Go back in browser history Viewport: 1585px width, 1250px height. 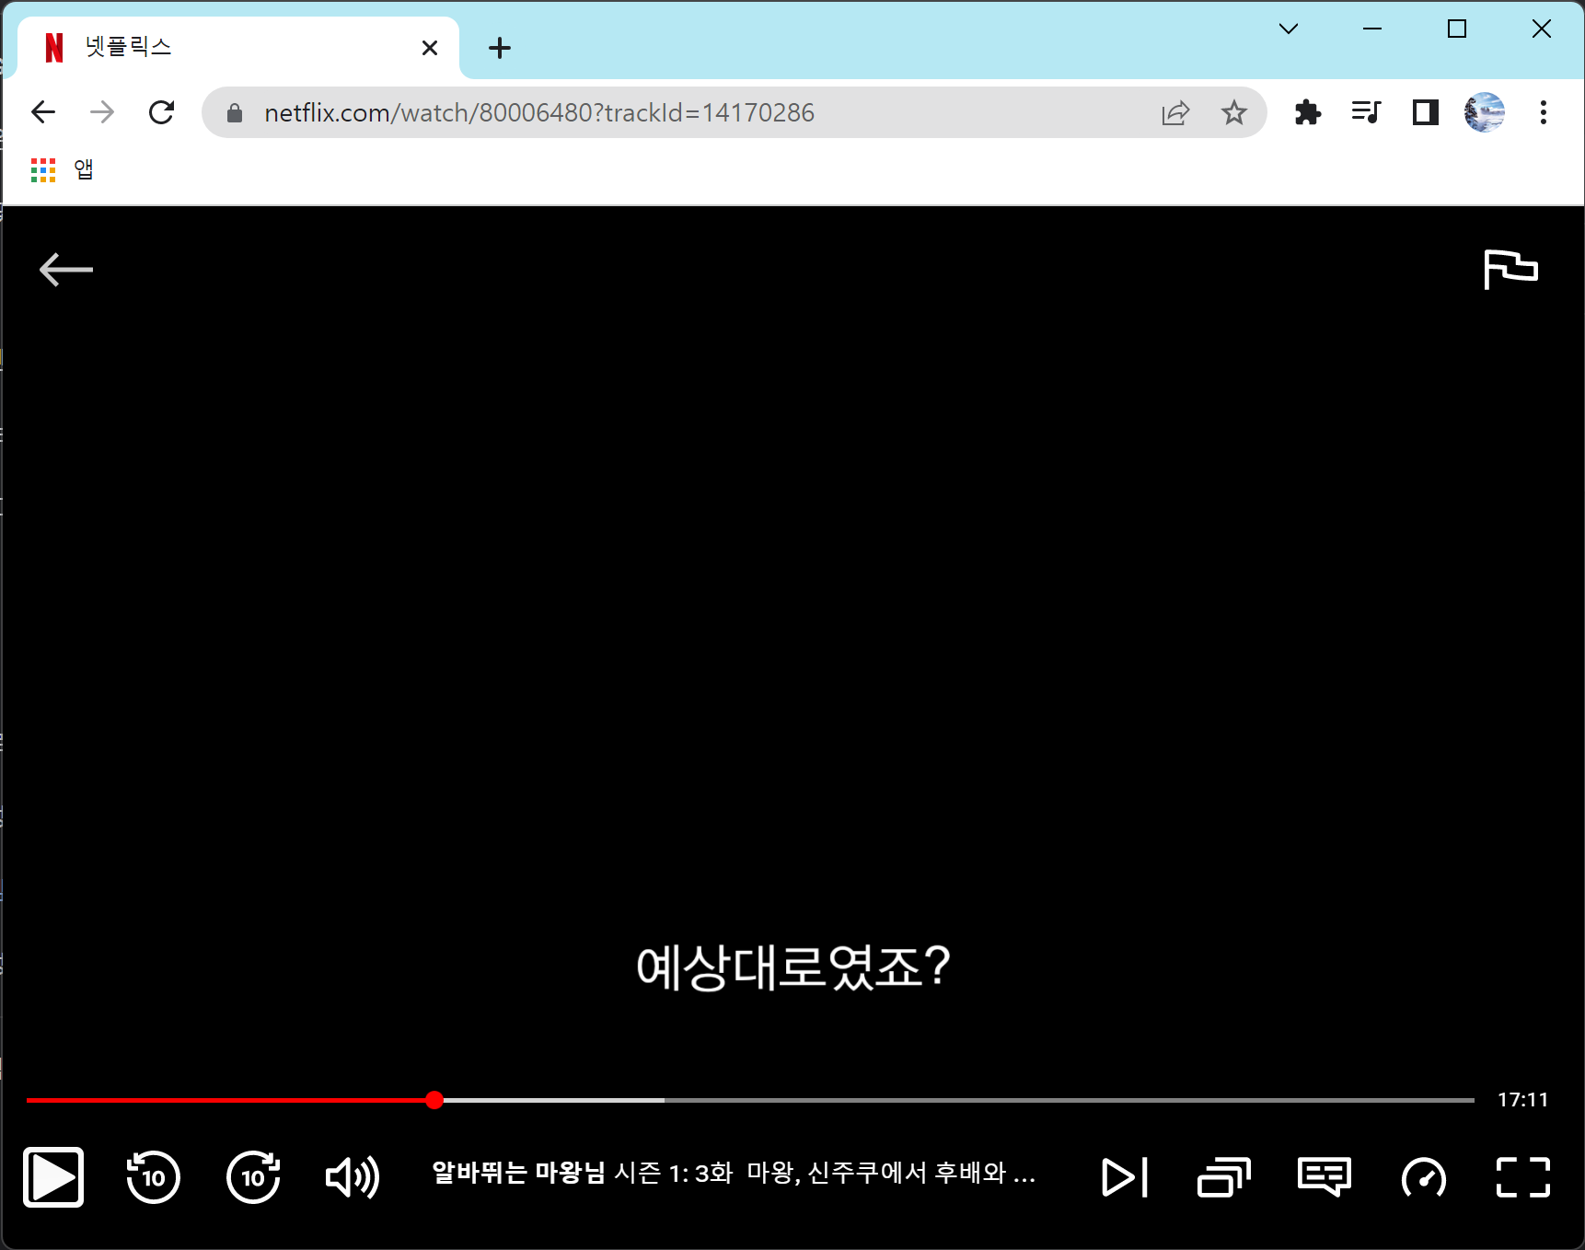(x=43, y=112)
